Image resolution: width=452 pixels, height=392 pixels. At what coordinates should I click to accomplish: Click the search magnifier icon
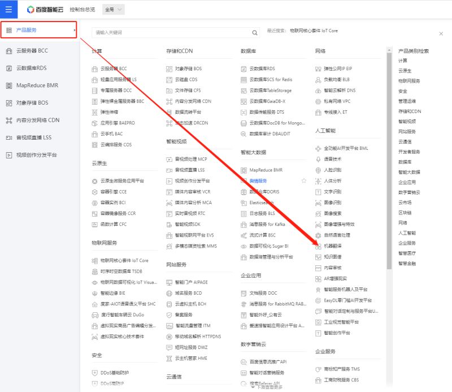click(x=255, y=33)
